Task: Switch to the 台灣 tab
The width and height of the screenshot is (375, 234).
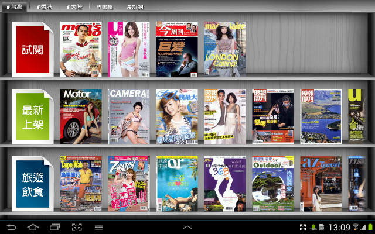Action: pyautogui.click(x=14, y=7)
